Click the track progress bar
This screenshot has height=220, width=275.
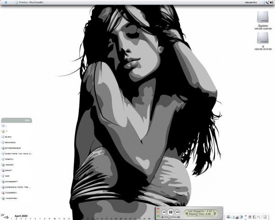pyautogui.click(x=201, y=216)
